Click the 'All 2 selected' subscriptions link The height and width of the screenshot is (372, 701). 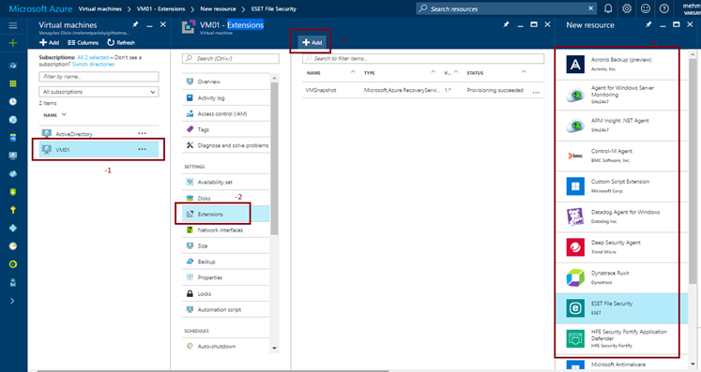point(93,57)
